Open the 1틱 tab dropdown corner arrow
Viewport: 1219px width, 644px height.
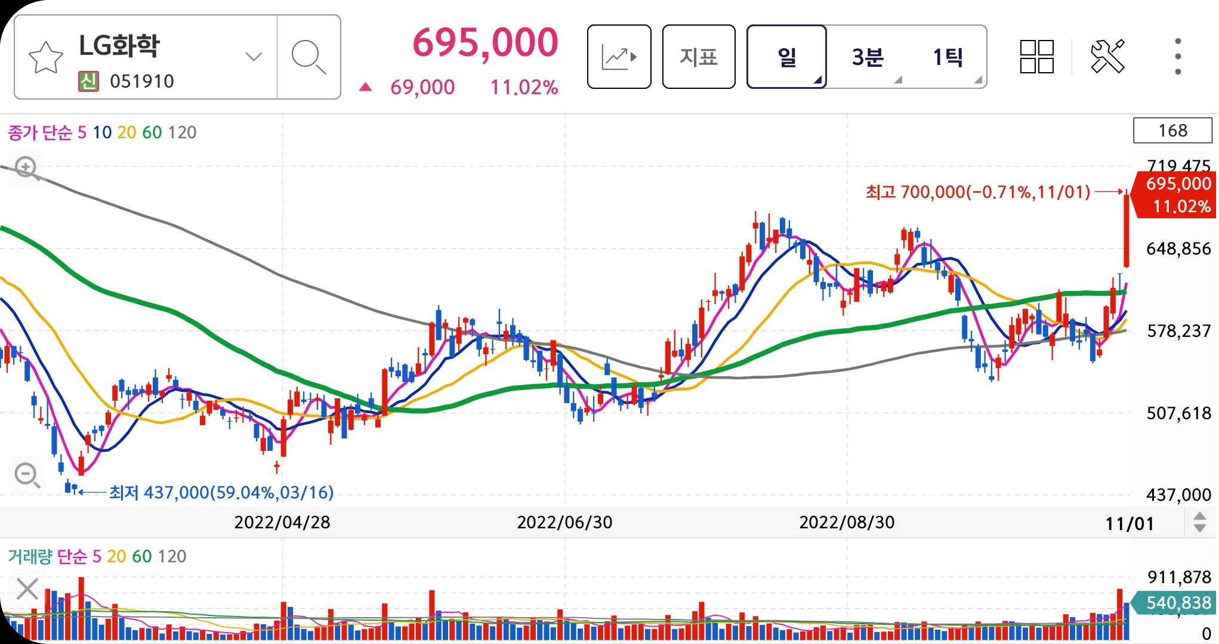coord(978,80)
